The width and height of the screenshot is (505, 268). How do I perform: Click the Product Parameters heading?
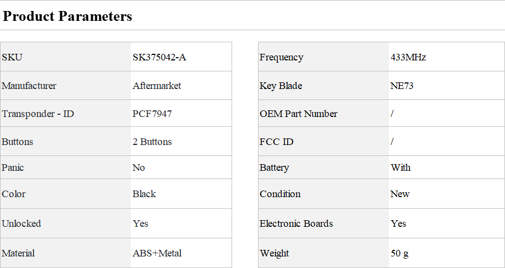[67, 16]
